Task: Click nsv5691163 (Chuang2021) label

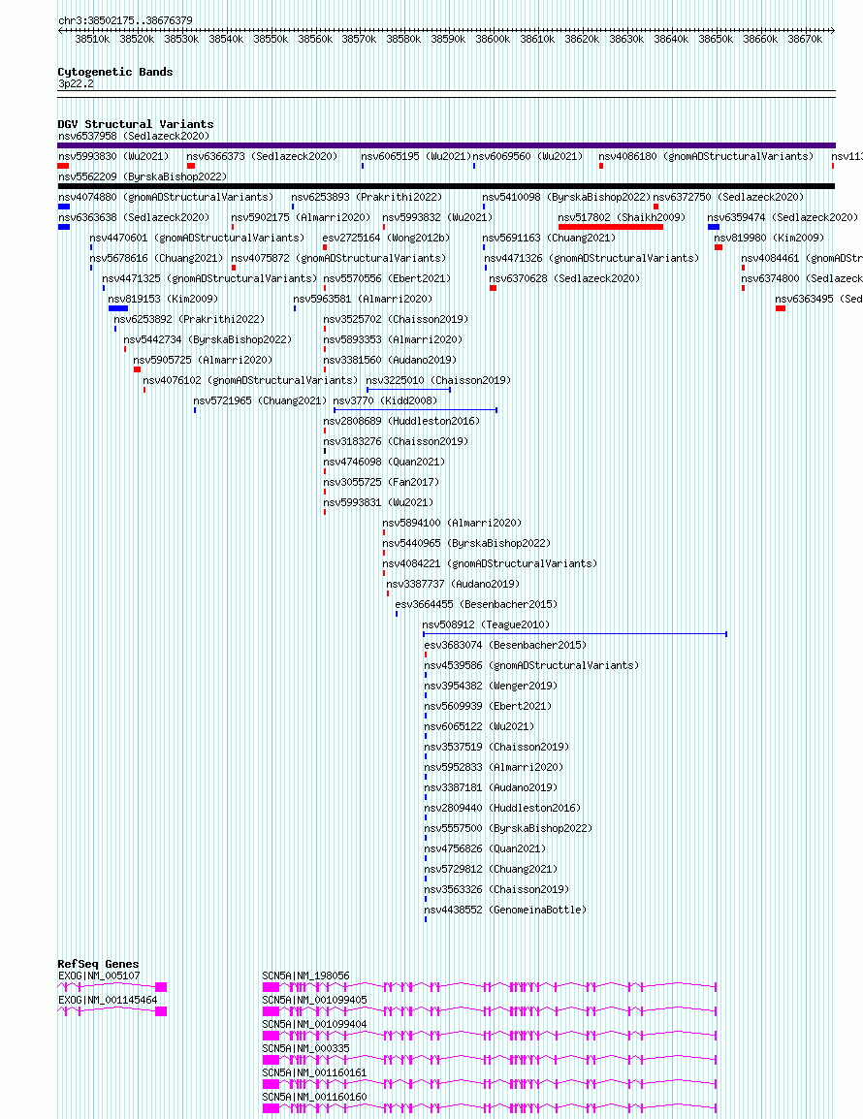Action: [549, 237]
